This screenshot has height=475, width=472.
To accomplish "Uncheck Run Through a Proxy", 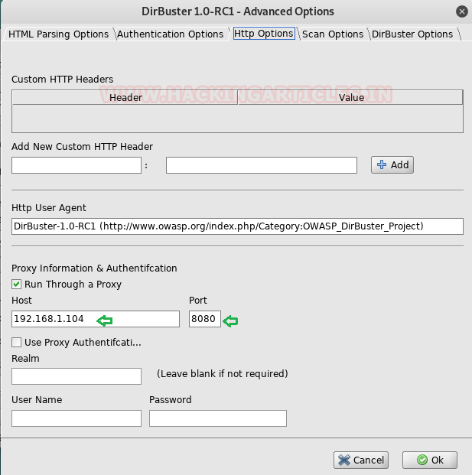I will (16, 284).
